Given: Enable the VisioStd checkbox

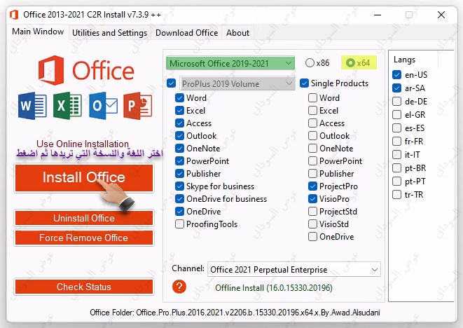Looking at the screenshot, I should (x=312, y=224).
